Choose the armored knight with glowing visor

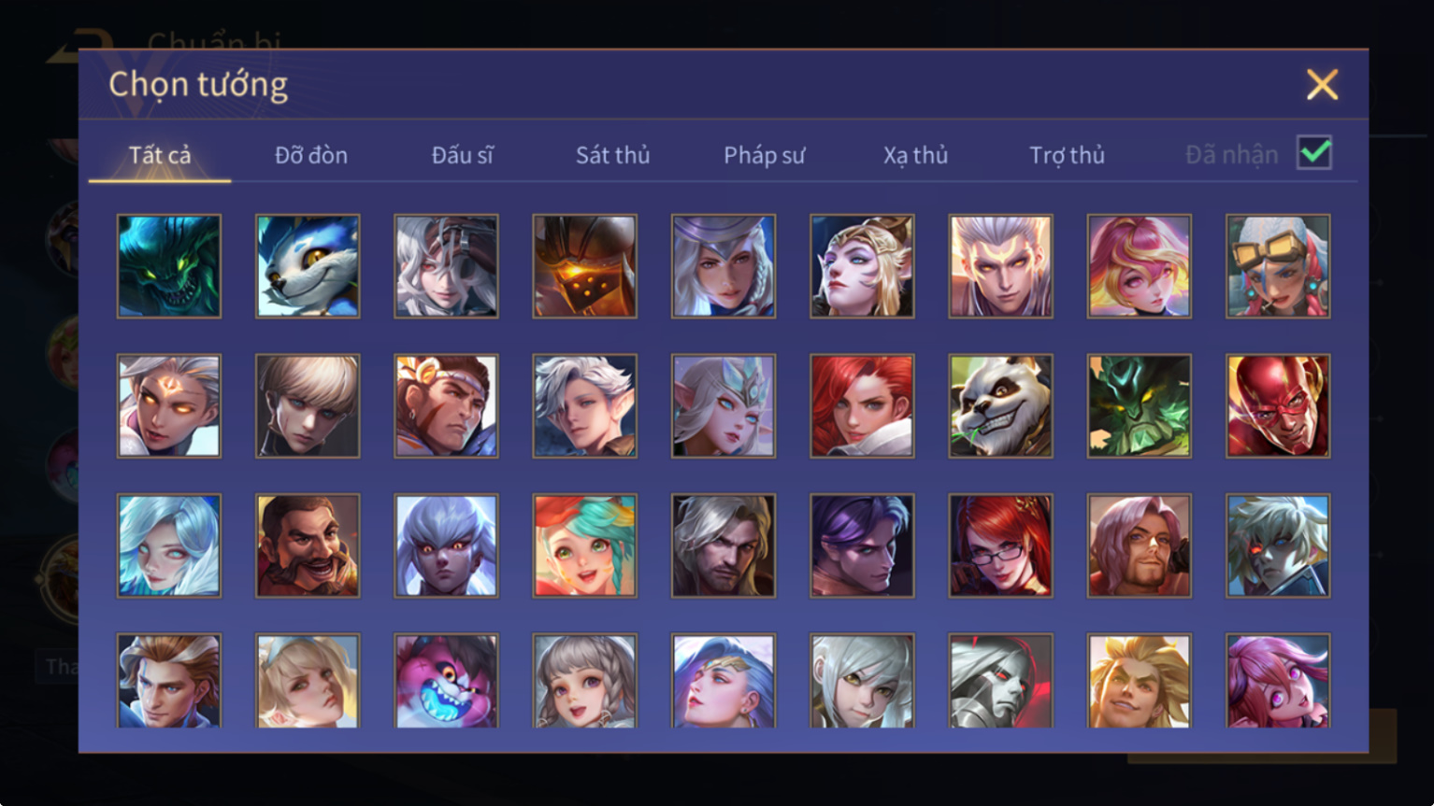584,266
